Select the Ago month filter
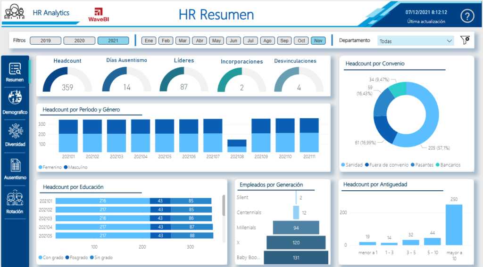Image resolution: width=483 pixels, height=267 pixels. (x=267, y=40)
